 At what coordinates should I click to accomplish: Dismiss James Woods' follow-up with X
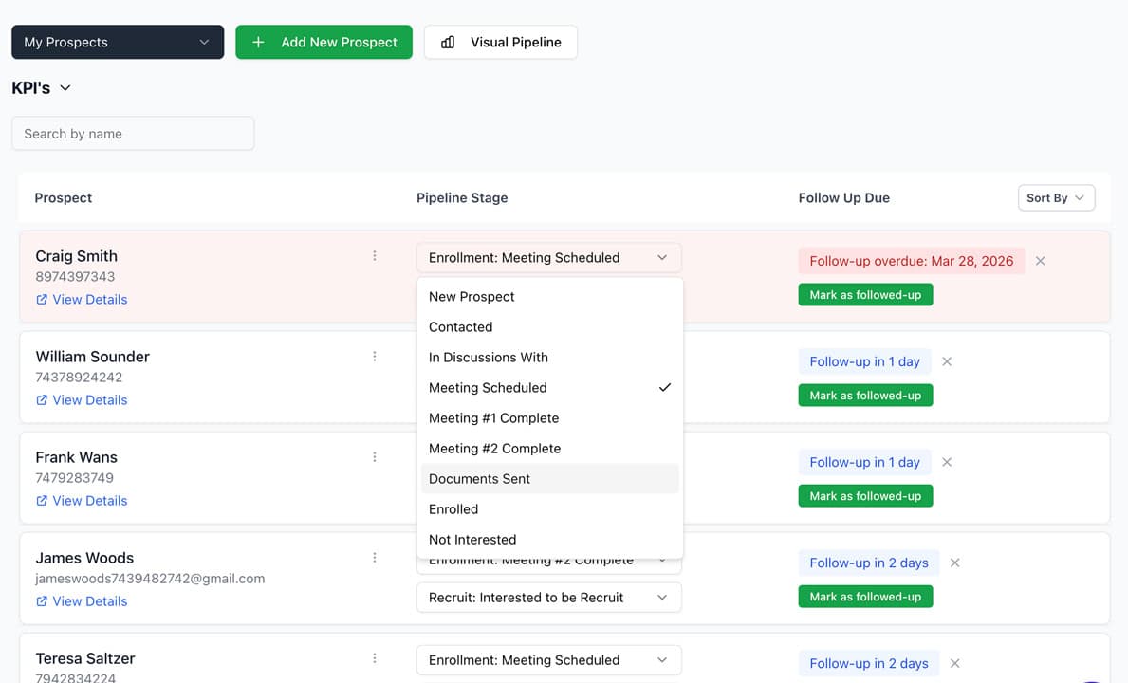[954, 563]
